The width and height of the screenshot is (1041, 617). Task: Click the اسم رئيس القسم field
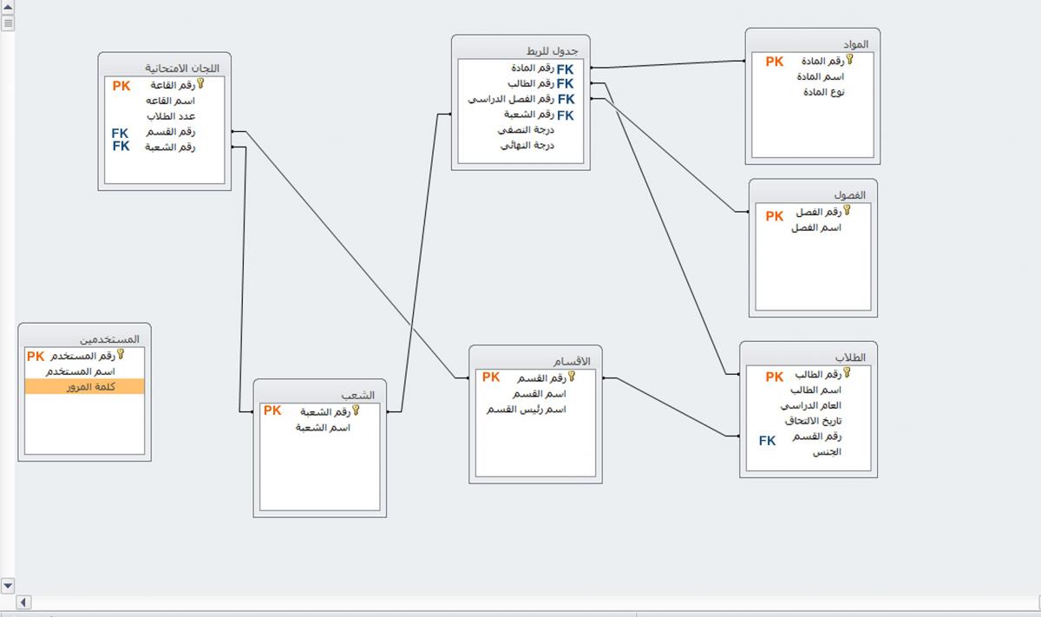(x=527, y=410)
